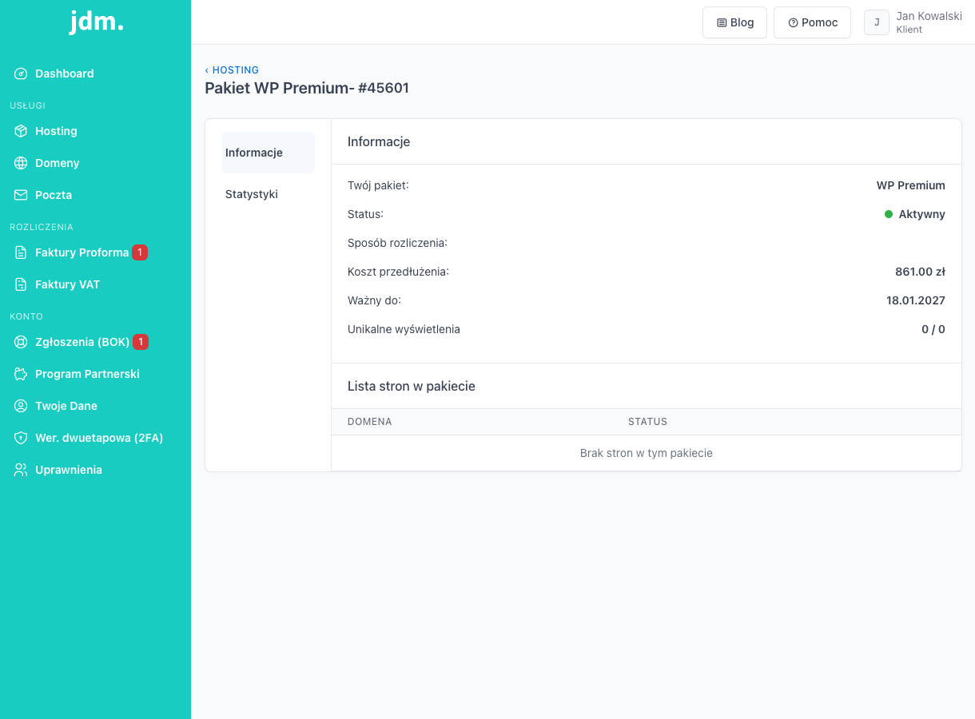Go back via the Hosting breadcrumb link
The width and height of the screenshot is (975, 719).
pos(232,70)
